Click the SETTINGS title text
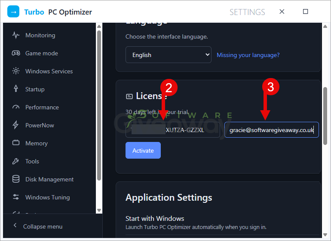The image size is (331, 241). 247,12
